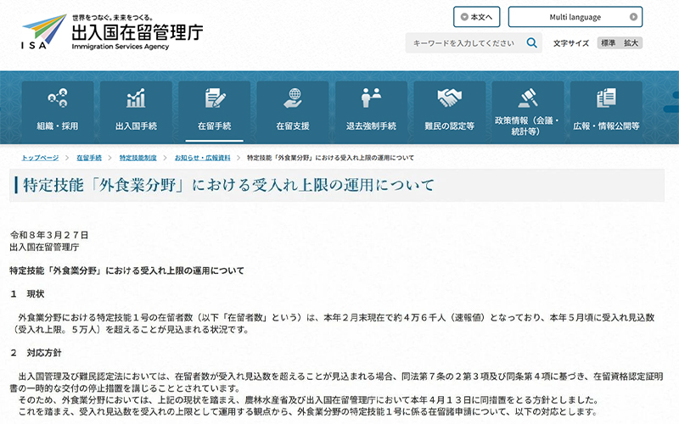Viewport: 679px width, 424px height.
Task: Jump to main content with 本文へ
Action: (477, 17)
